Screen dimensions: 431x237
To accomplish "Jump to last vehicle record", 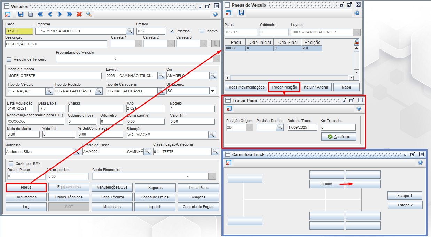I will (x=69, y=14).
